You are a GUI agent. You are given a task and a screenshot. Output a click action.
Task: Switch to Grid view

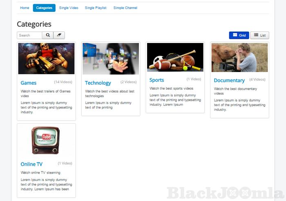click(239, 35)
